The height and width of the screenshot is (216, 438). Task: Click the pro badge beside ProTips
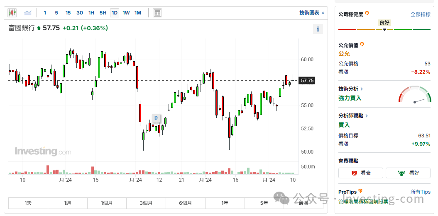(360, 191)
